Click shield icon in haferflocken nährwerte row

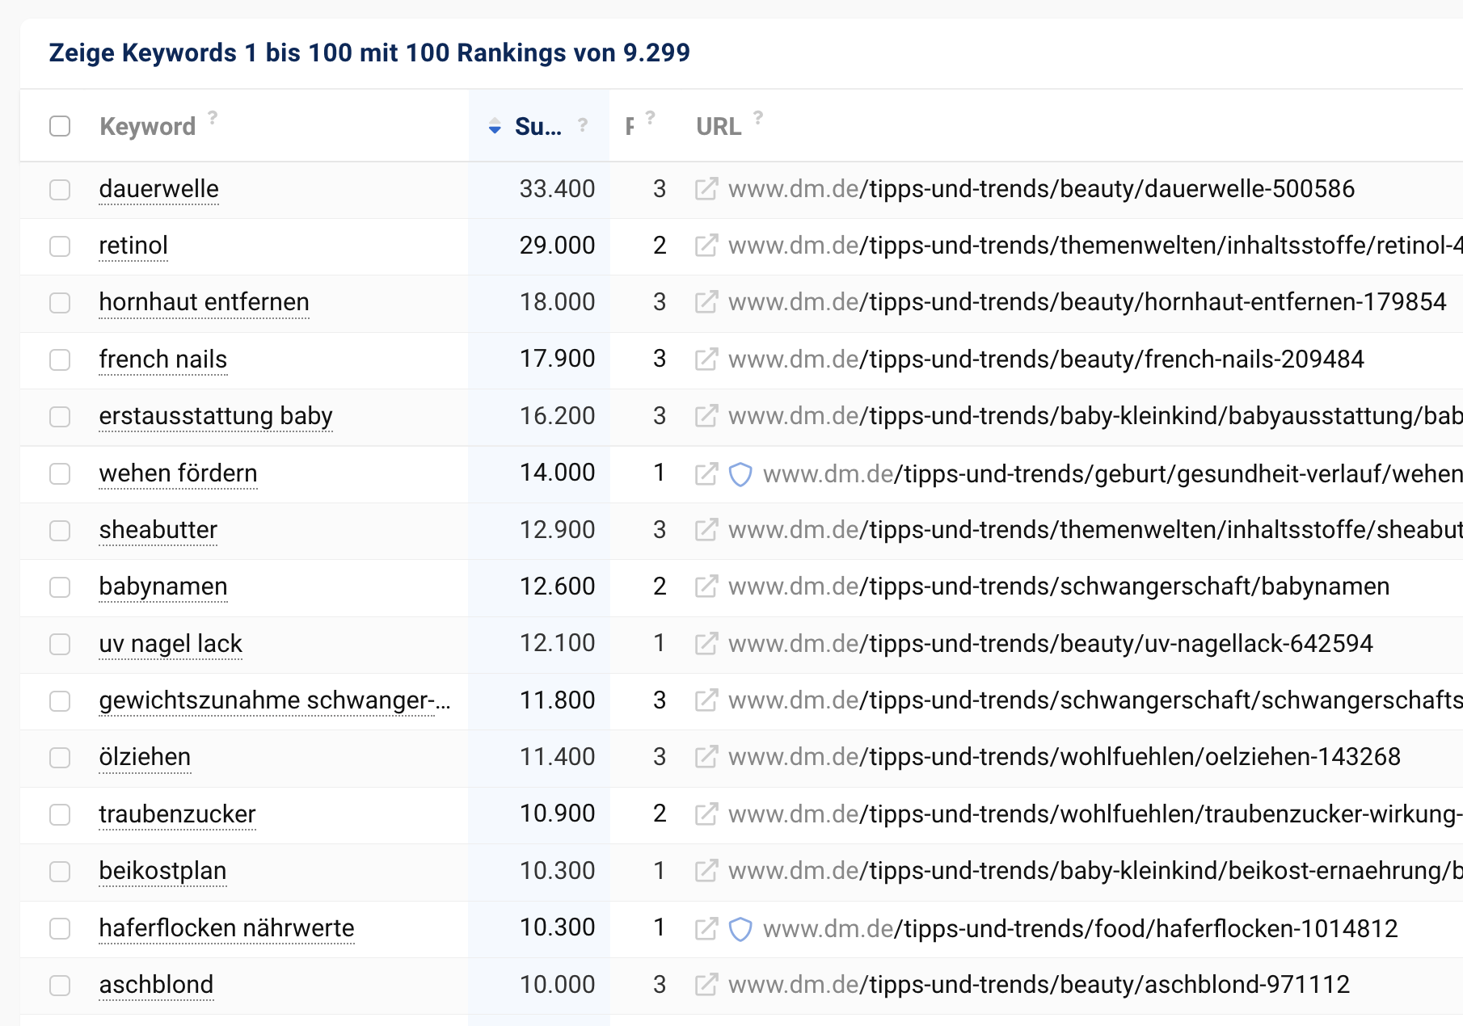coord(740,930)
